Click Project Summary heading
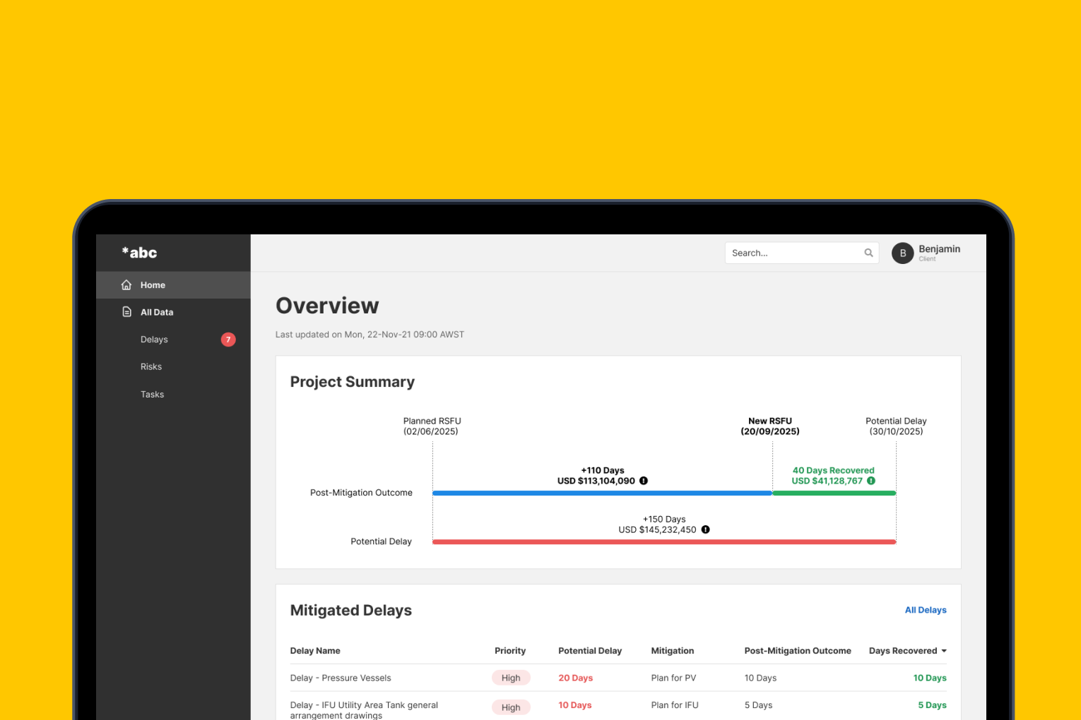1081x720 pixels. tap(353, 382)
